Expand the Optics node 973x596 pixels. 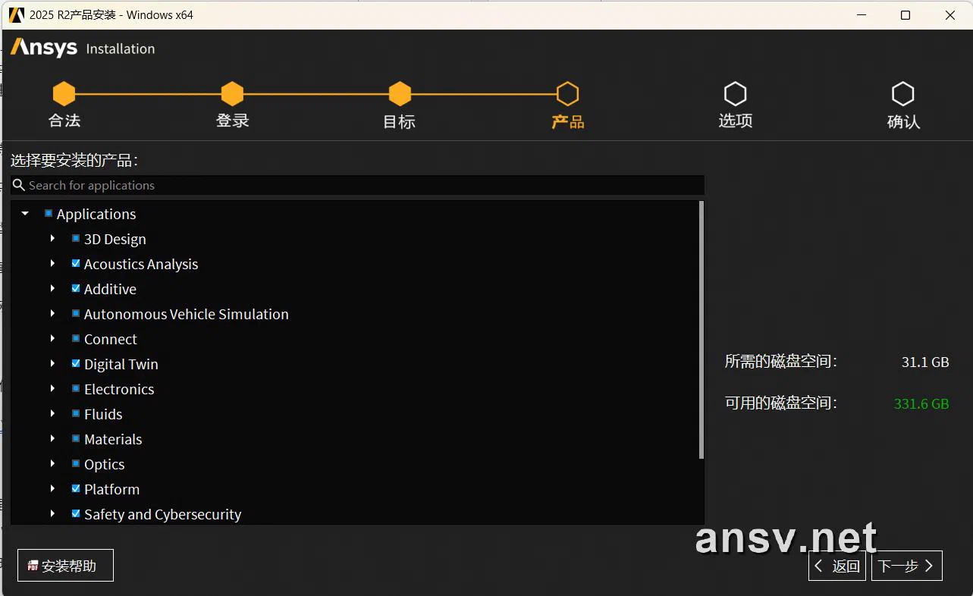coord(52,464)
